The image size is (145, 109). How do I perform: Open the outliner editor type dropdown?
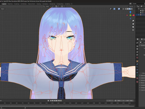click(138, 6)
